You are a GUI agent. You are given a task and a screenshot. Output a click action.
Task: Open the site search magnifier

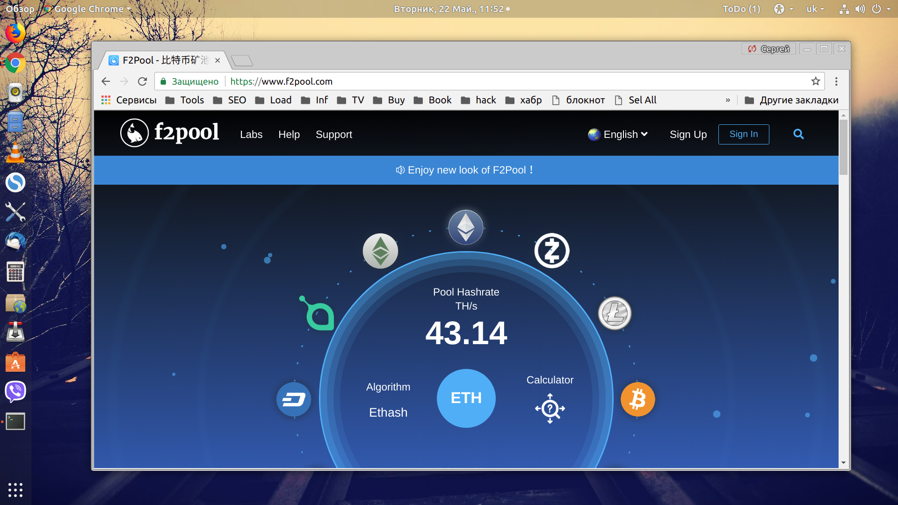click(x=798, y=134)
